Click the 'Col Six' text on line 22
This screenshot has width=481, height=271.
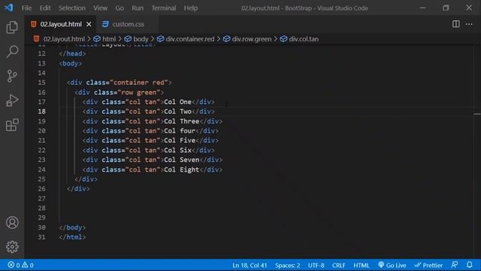click(x=177, y=150)
